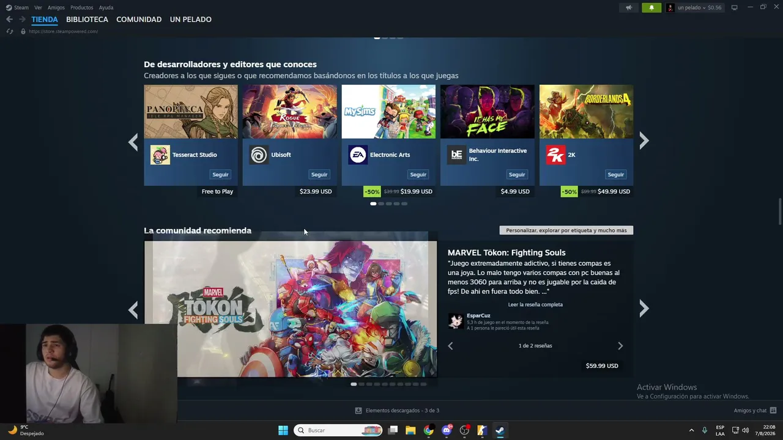Show next developers with right arrow

(x=644, y=141)
